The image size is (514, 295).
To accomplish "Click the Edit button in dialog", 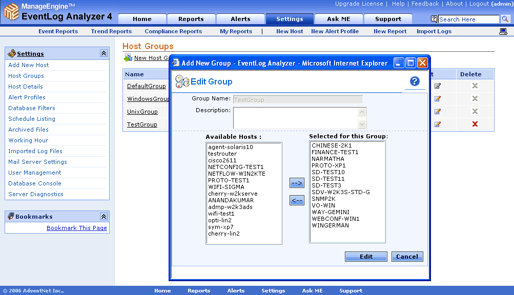I will pos(366,256).
